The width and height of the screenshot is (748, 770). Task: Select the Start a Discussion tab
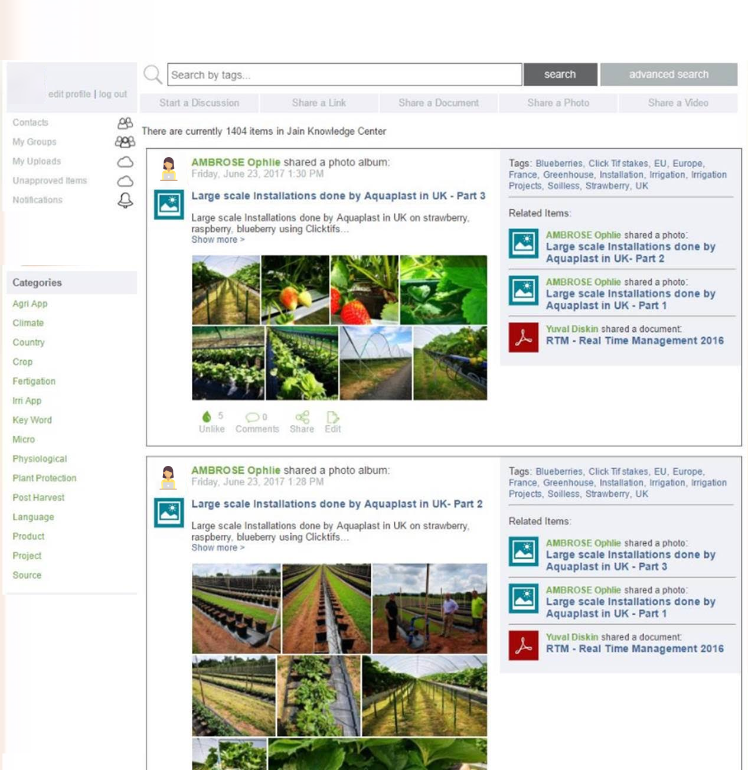pyautogui.click(x=199, y=103)
